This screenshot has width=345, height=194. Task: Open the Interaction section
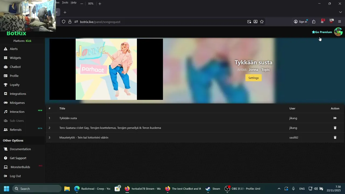(17, 112)
